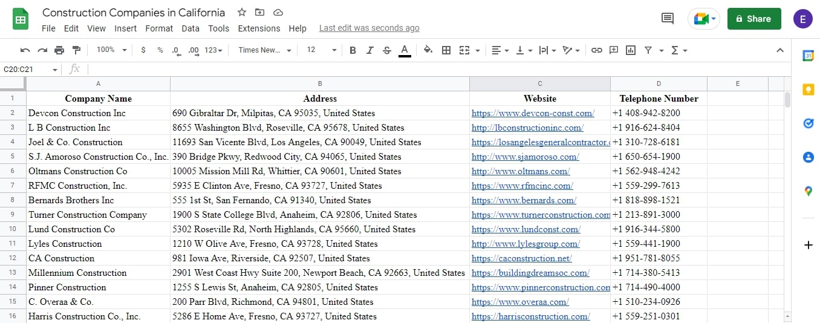The width and height of the screenshot is (820, 323).
Task: Toggle italic formatting
Action: [x=370, y=50]
